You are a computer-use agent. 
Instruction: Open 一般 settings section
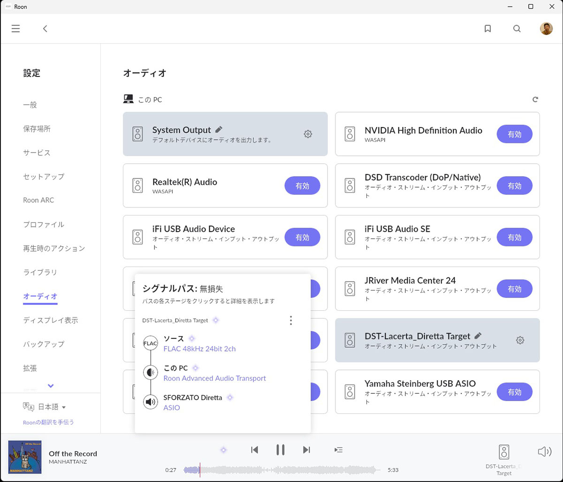tap(30, 105)
